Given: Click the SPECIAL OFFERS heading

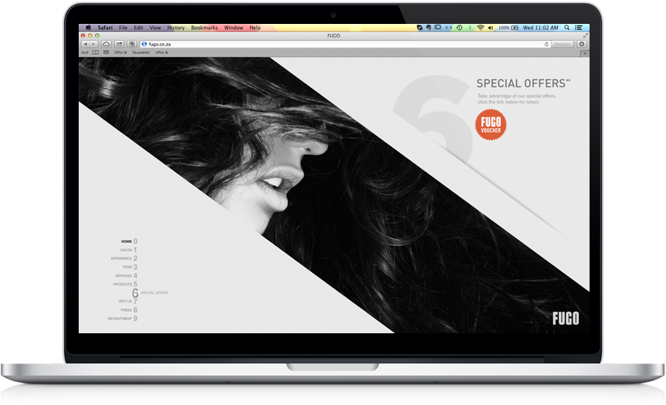Looking at the screenshot, I should click(x=523, y=83).
